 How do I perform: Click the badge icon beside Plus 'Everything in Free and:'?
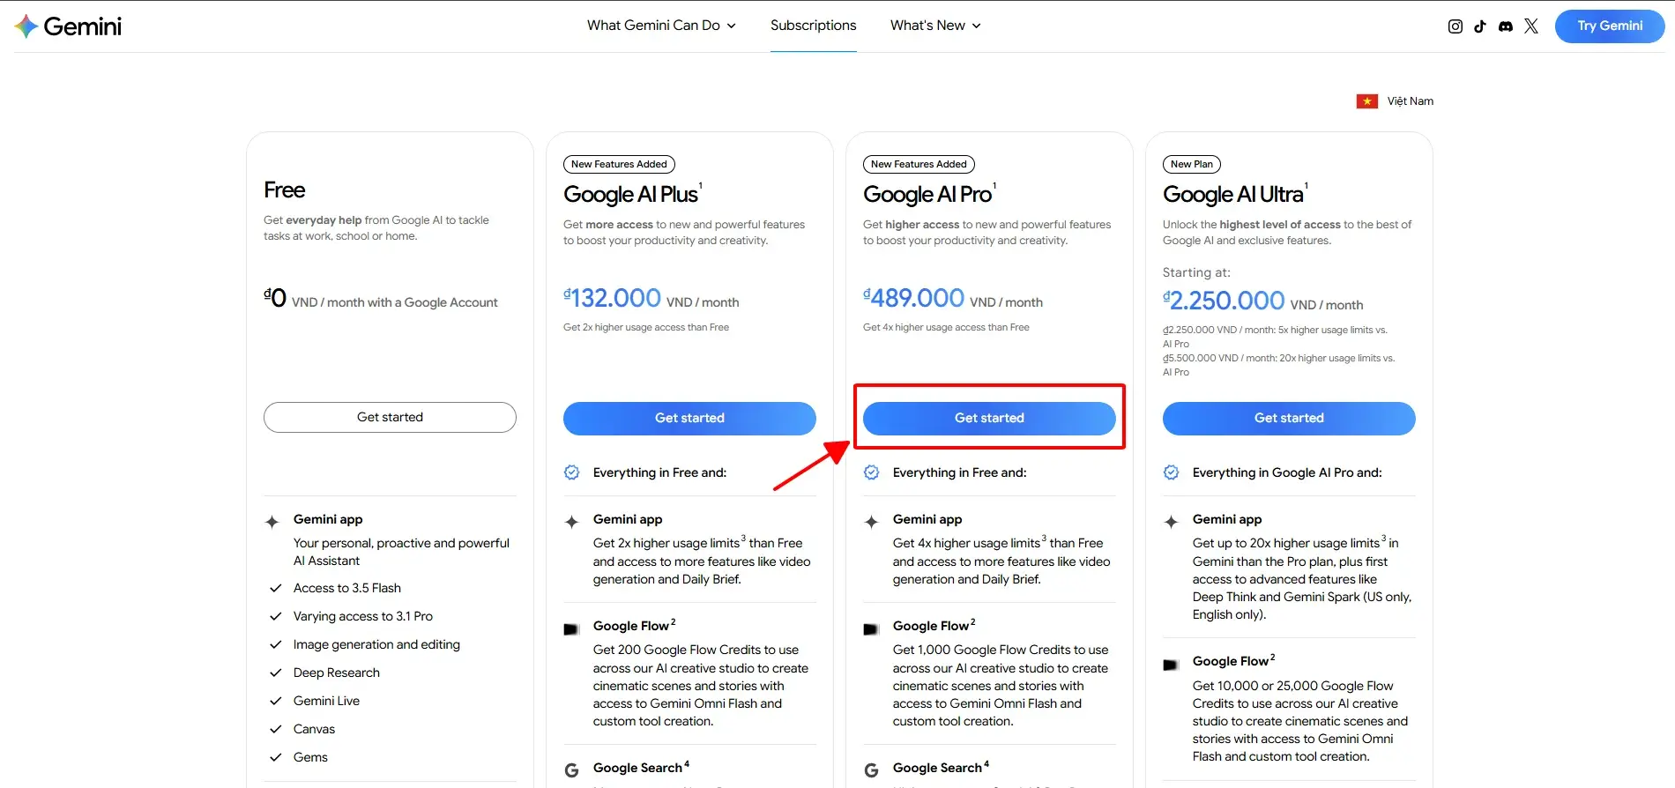tap(572, 472)
